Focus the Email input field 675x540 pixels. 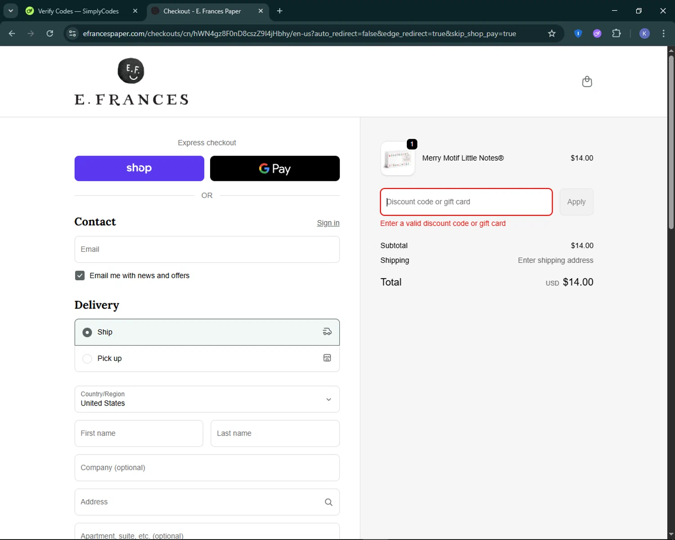pos(207,249)
